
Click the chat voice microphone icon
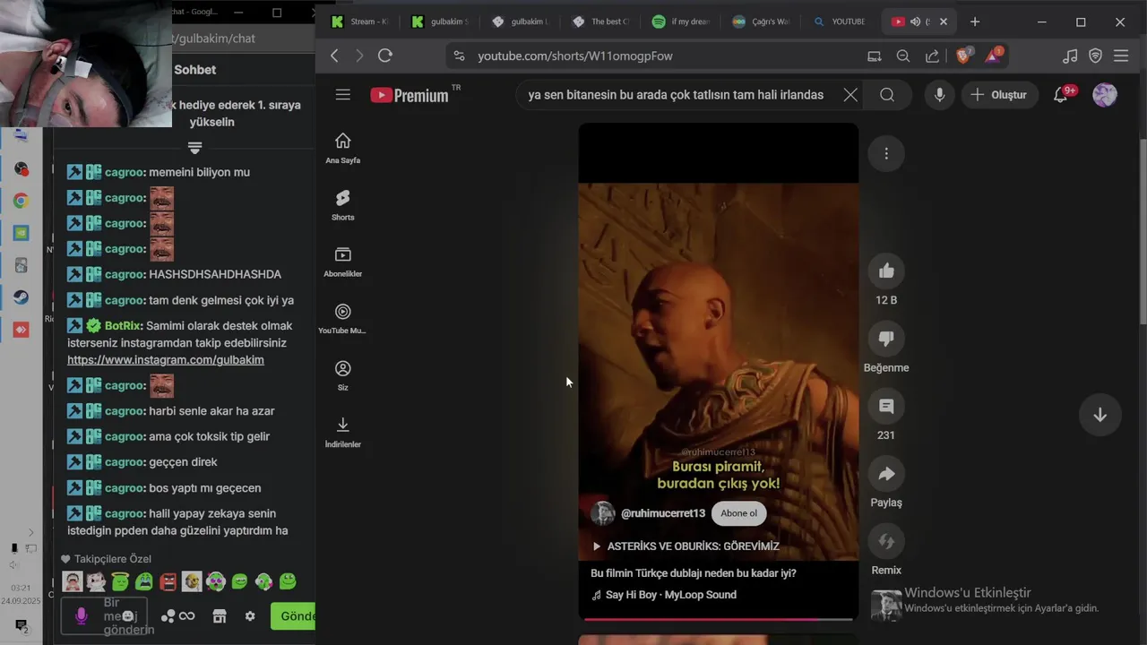81,615
